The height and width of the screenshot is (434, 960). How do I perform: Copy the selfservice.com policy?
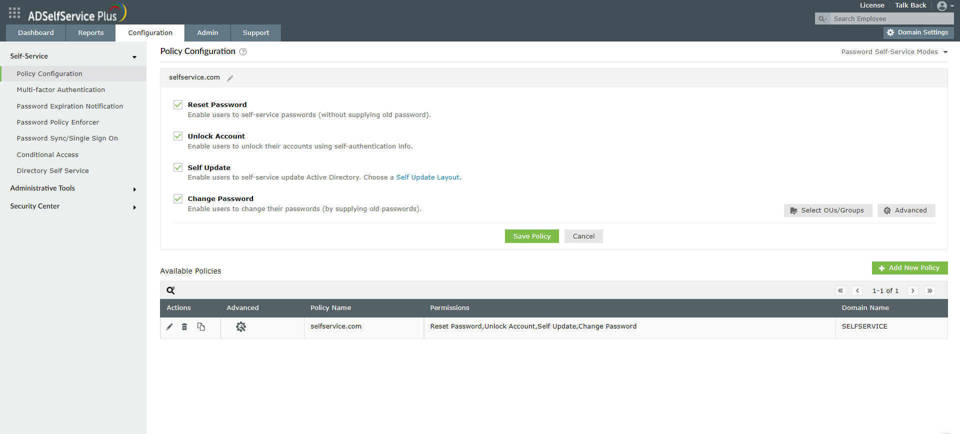coord(201,326)
